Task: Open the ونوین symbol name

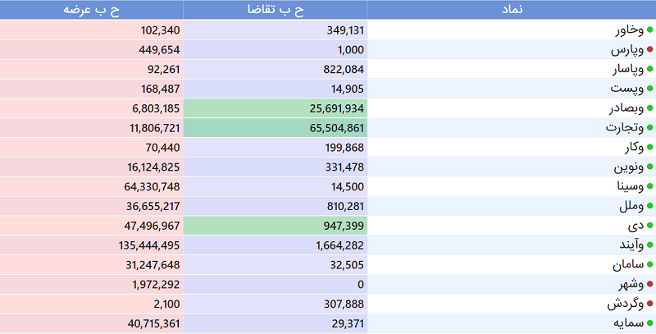Action: pos(628,167)
